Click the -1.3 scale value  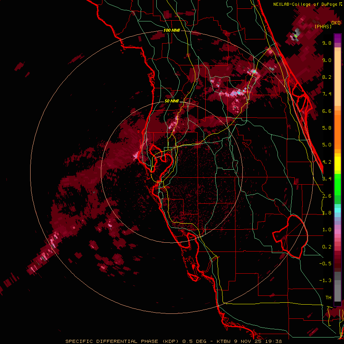(325, 281)
